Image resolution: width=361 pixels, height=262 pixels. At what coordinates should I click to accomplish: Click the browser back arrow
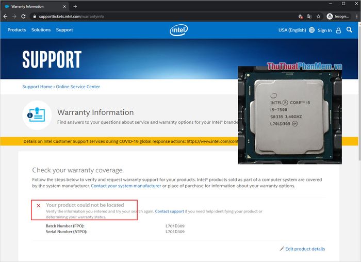click(5, 17)
